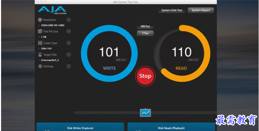This screenshot has height=131, width=259.
Task: Click the Resolution globe icon
Action: tap(40, 20)
